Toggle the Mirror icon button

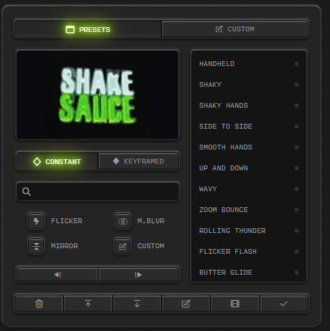(36, 246)
